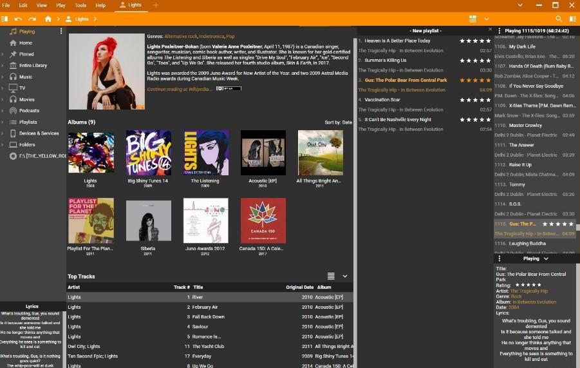Image resolution: width=580 pixels, height=368 pixels.
Task: Set star rating for Summer's Killing Us
Action: (x=475, y=61)
